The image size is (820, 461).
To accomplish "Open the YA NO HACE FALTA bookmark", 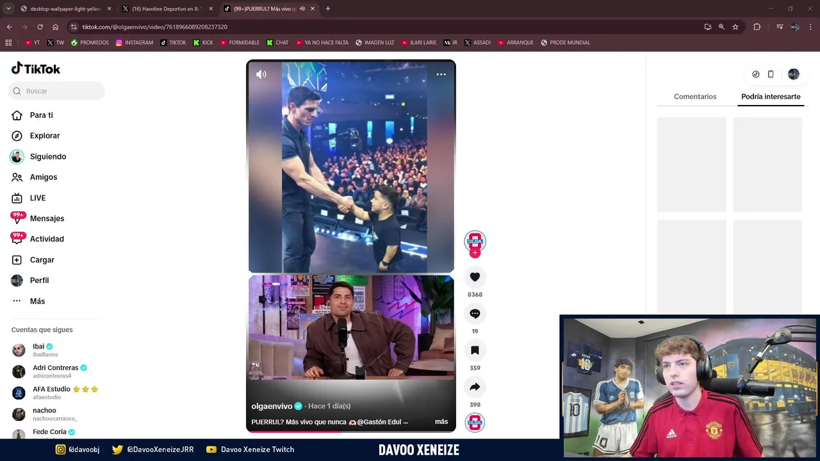I will click(x=322, y=43).
